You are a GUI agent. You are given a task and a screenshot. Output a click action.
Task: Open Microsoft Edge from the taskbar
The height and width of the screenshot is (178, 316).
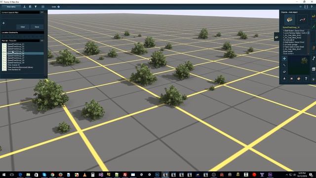pos(20,175)
